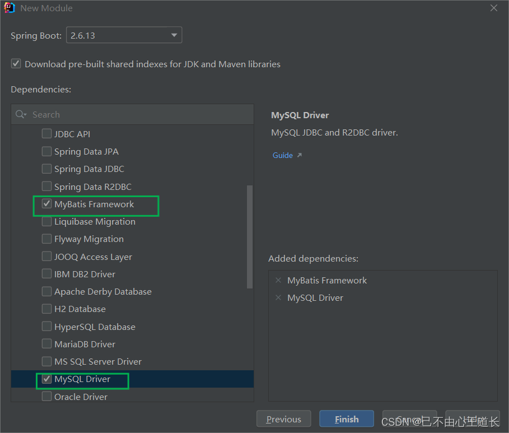
Task: Check the Oracle Driver dependency
Action: (x=46, y=397)
